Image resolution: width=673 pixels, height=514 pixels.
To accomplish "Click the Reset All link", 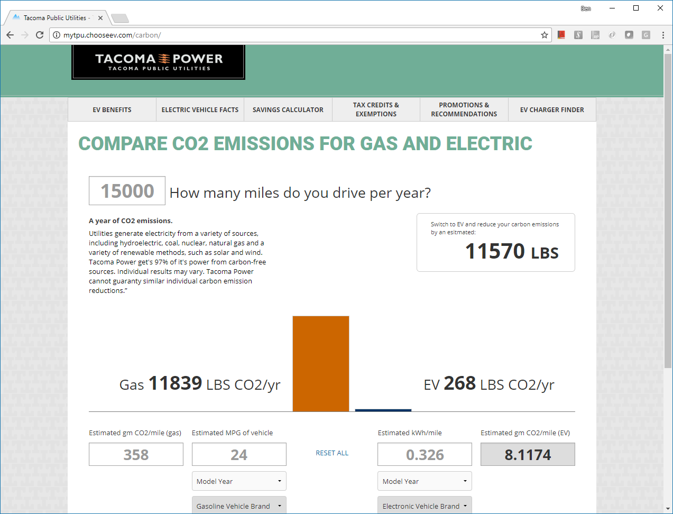I will click(x=332, y=453).
